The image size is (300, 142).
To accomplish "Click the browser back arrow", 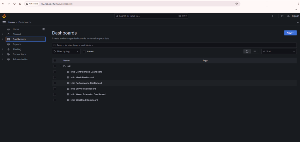I will click(3, 4).
